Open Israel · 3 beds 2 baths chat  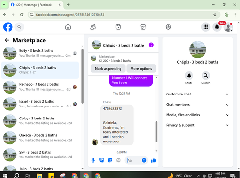coord(40,104)
